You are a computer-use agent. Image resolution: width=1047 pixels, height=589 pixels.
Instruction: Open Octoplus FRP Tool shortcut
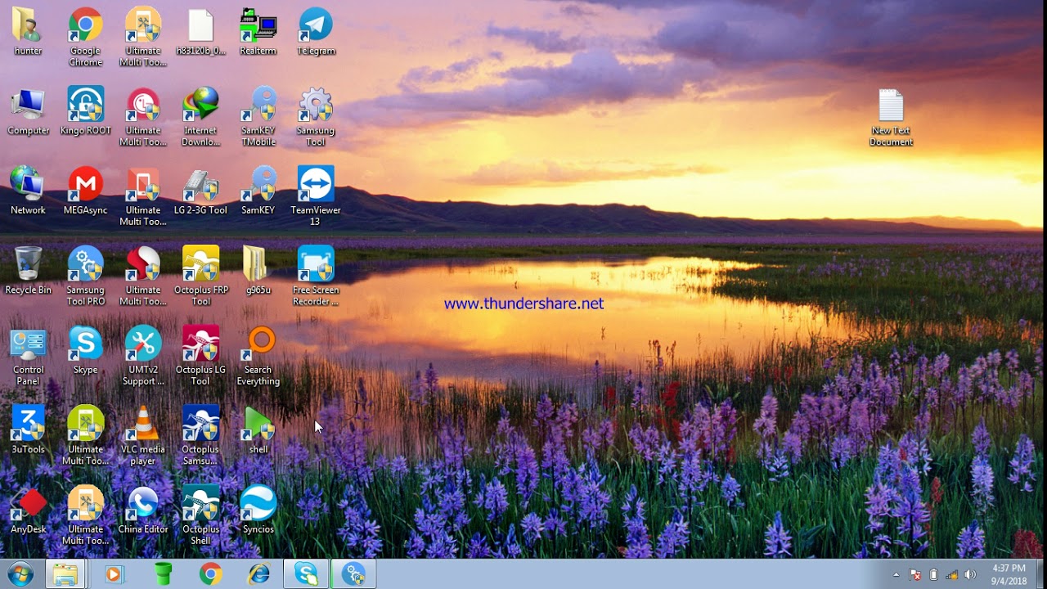[x=200, y=277]
